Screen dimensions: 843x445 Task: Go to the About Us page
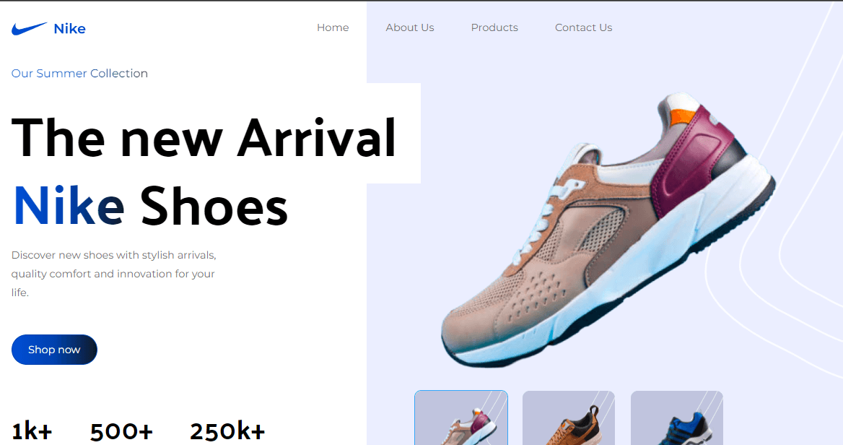pyautogui.click(x=410, y=27)
